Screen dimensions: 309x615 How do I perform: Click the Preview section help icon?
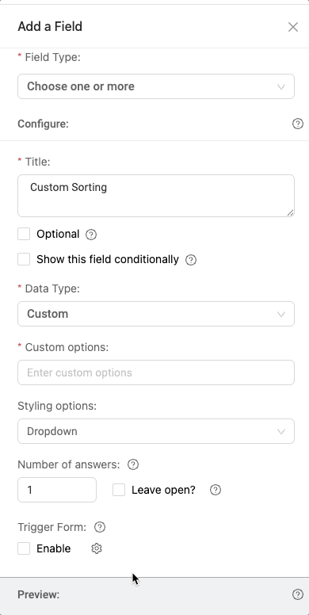(x=298, y=594)
